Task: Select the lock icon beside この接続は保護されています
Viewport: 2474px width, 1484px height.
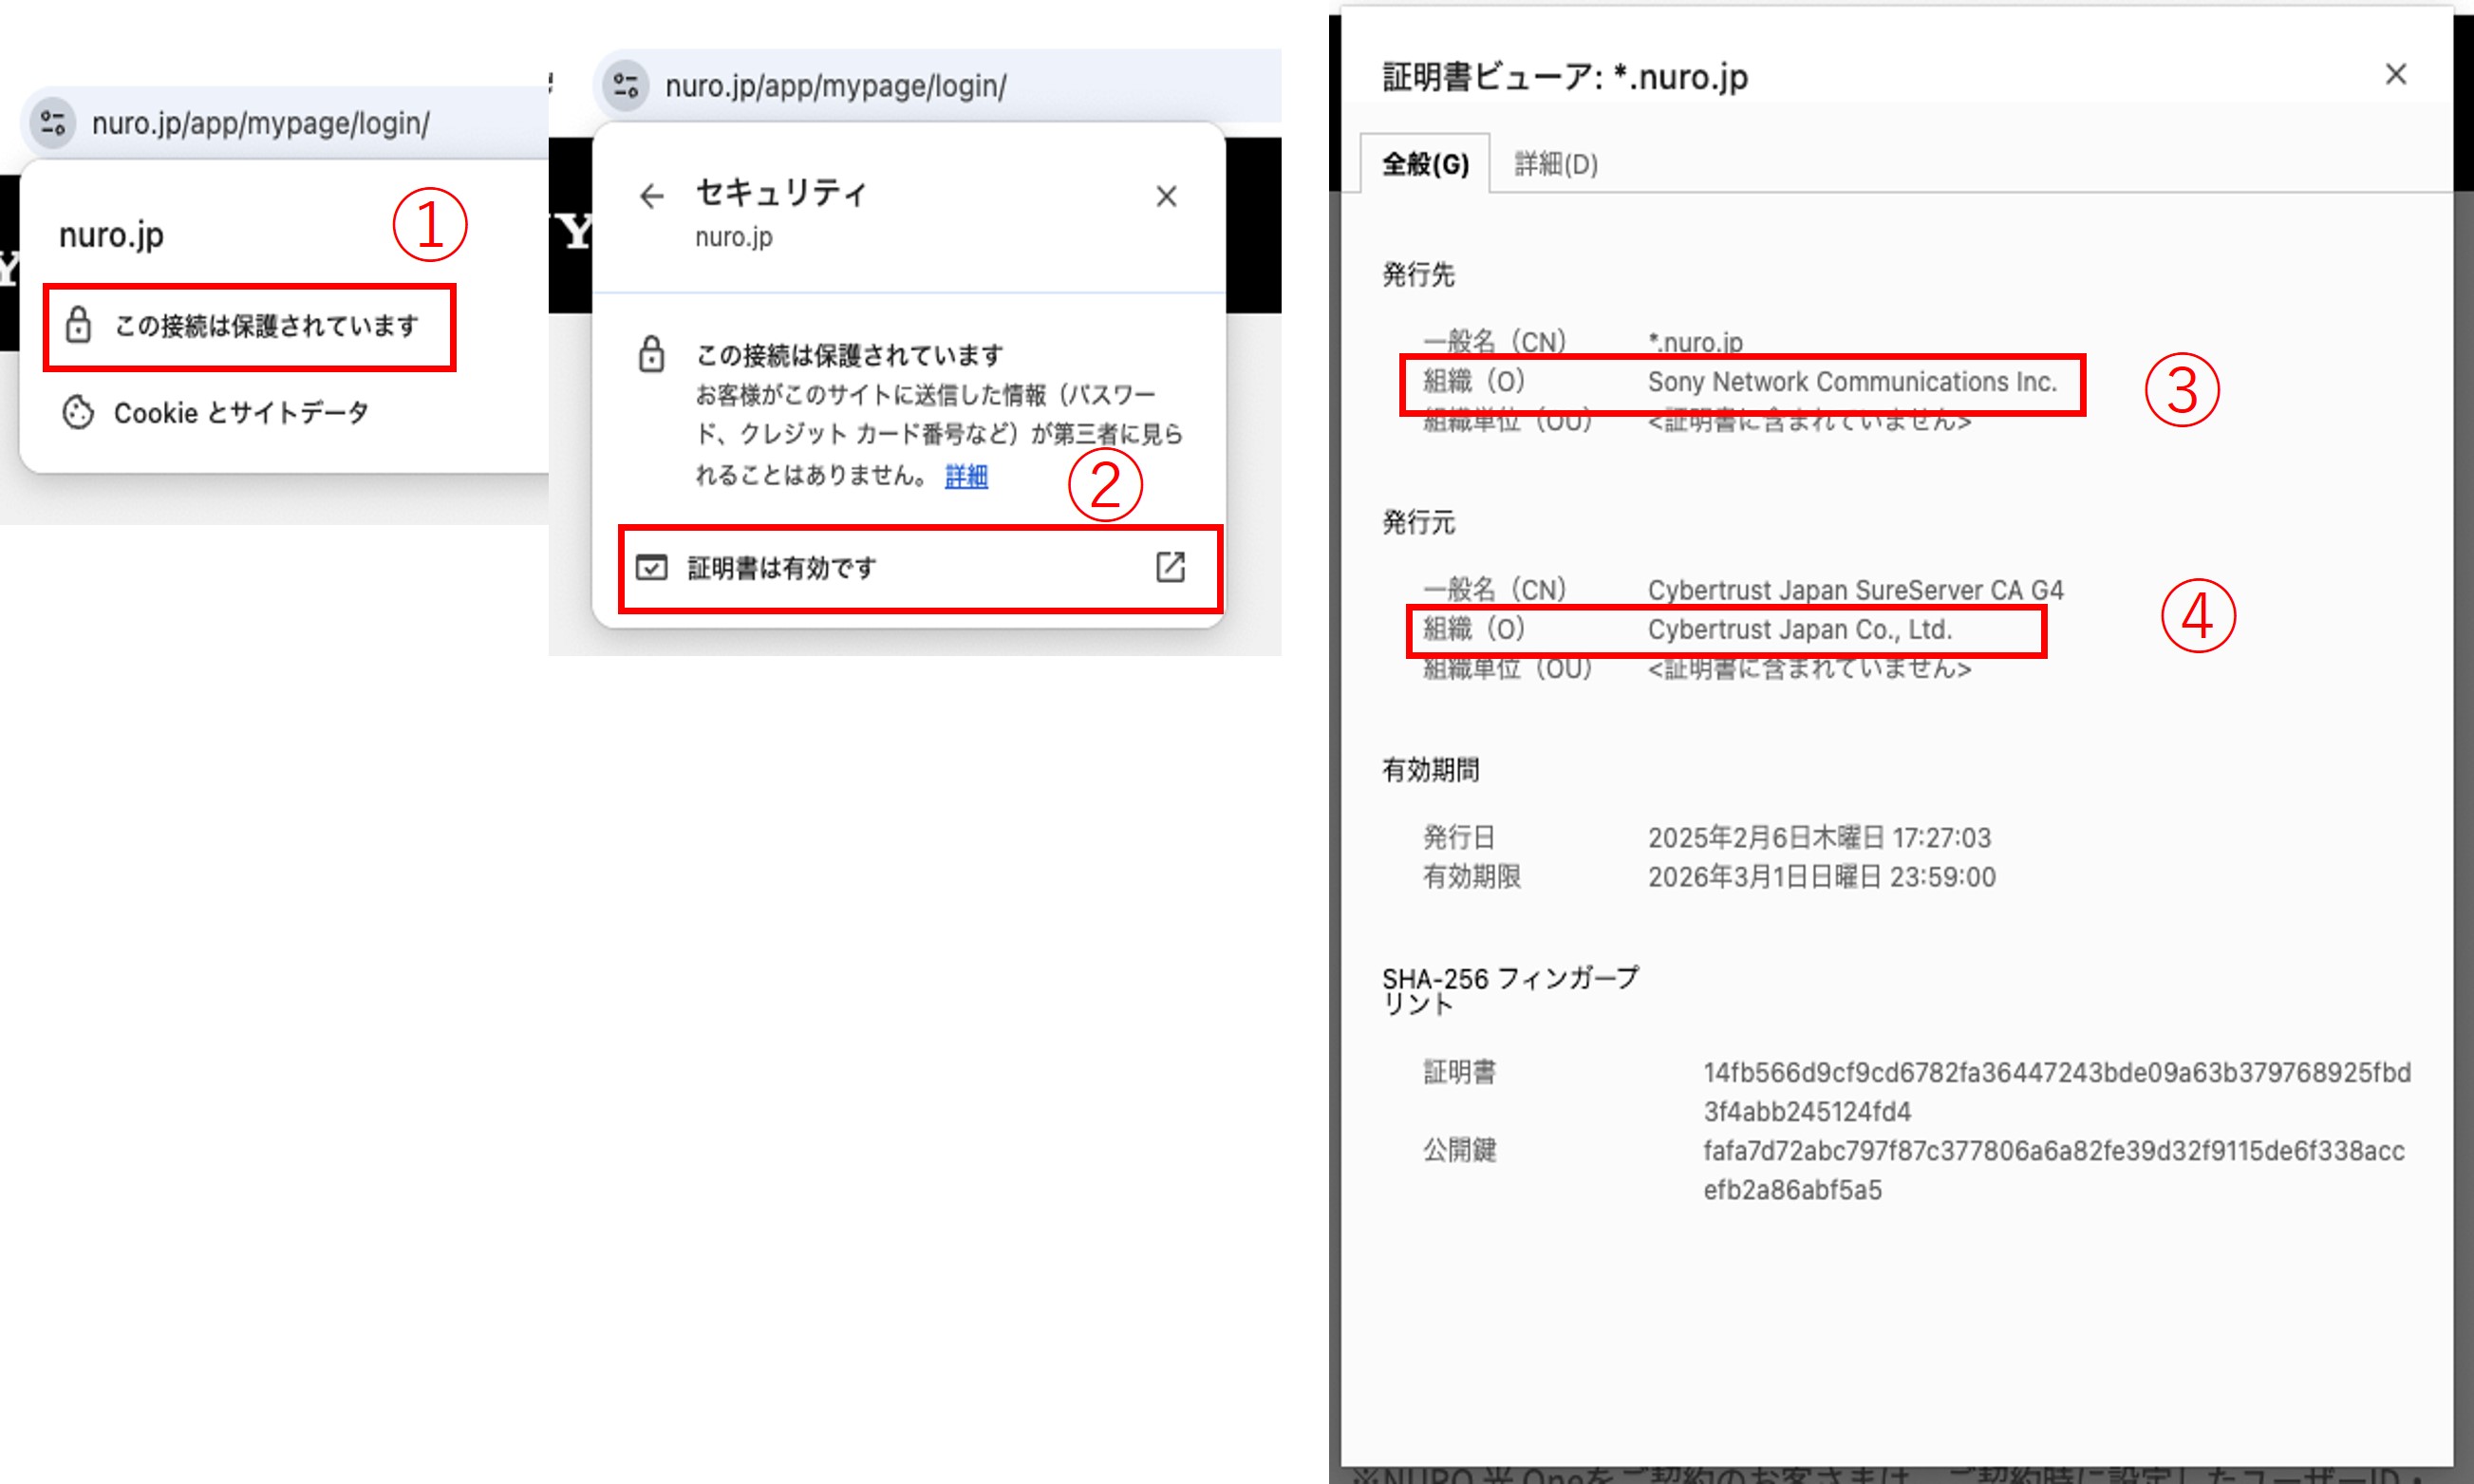Action: [x=80, y=326]
